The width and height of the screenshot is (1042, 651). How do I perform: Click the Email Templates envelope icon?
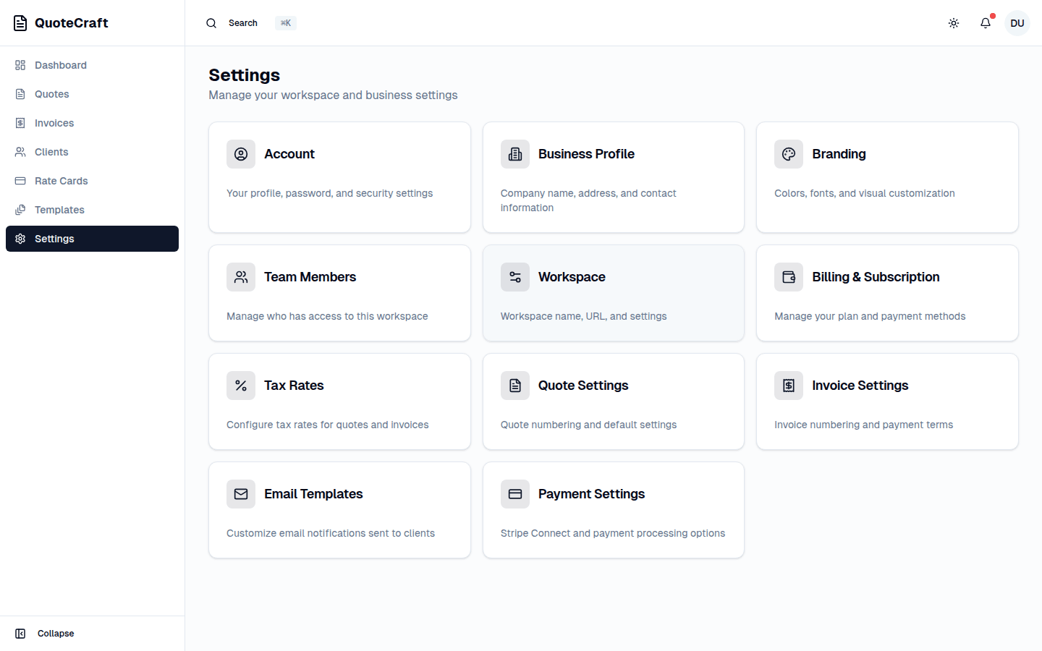point(241,494)
